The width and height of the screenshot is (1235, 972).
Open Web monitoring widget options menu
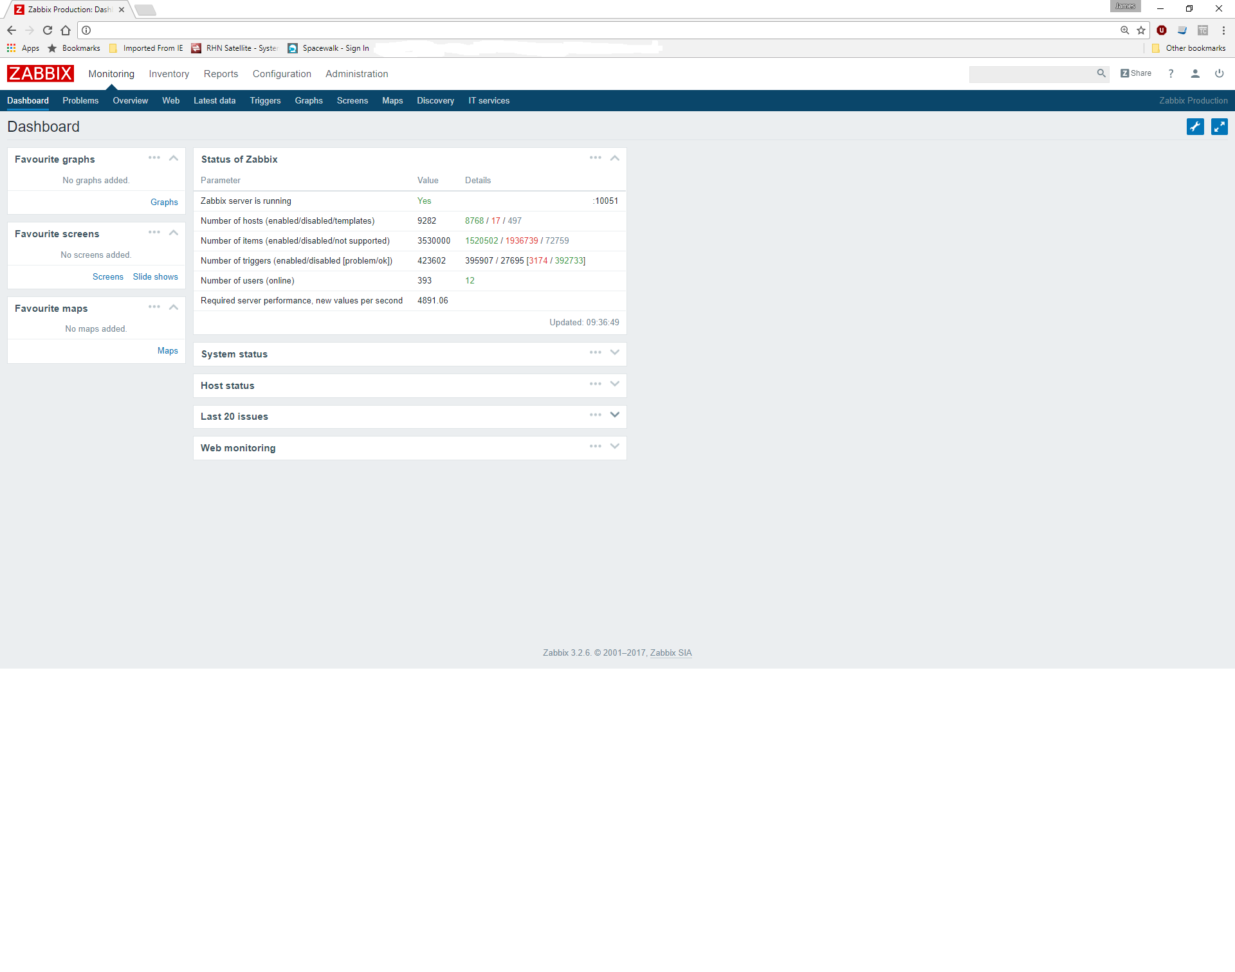tap(596, 446)
